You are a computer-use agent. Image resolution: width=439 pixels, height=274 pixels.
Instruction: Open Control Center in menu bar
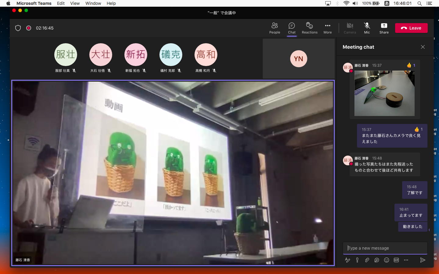tap(429, 3)
